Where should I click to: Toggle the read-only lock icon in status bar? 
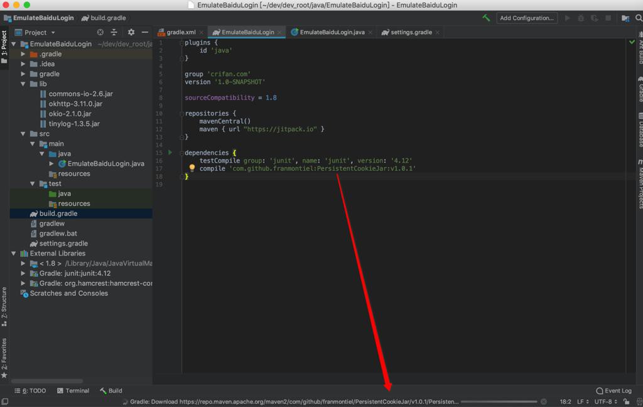click(626, 402)
